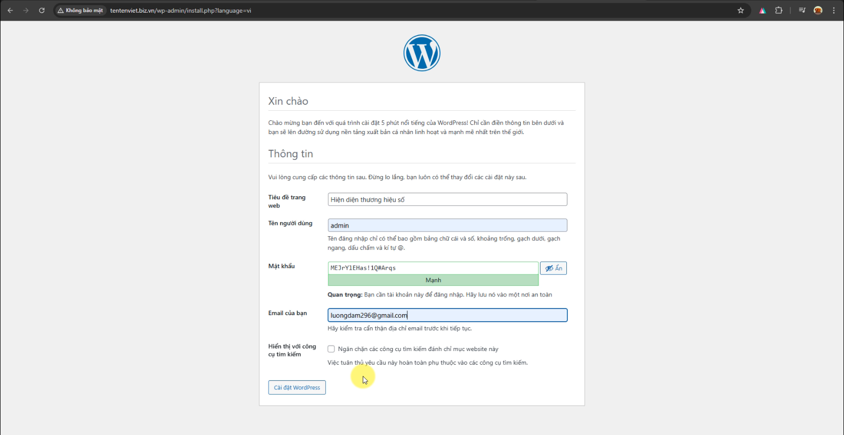Click the 'Việc tuân thủ yêu cầu này' note
Viewport: 844px width, 435px height.
coord(428,363)
